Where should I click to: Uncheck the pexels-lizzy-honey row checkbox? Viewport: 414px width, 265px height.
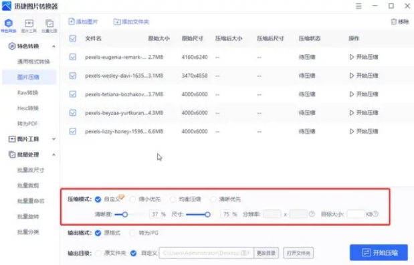click(73, 131)
